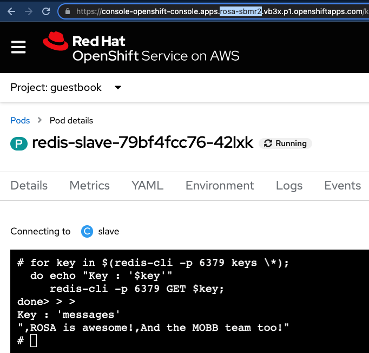The height and width of the screenshot is (353, 369).
Task: Open the YAML tab
Action: pyautogui.click(x=147, y=186)
